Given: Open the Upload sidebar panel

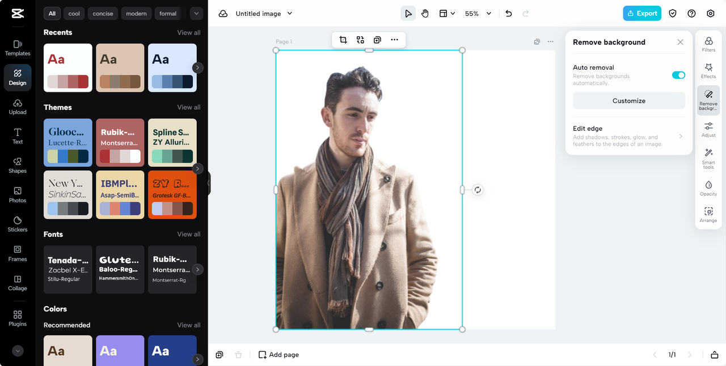Looking at the screenshot, I should pyautogui.click(x=18, y=107).
